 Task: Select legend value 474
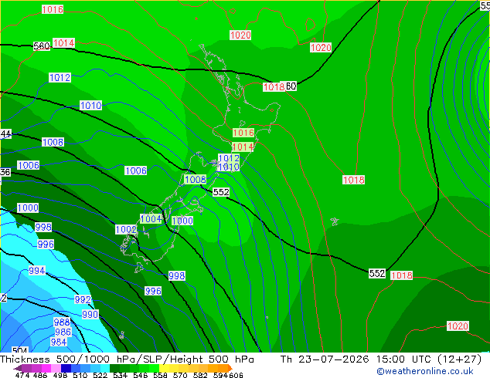tap(22, 375)
